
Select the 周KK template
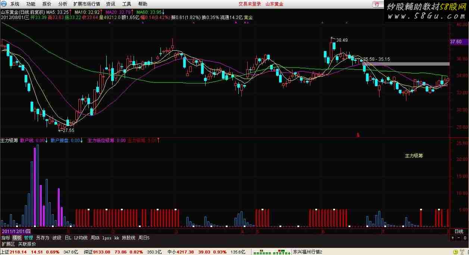click(95, 237)
